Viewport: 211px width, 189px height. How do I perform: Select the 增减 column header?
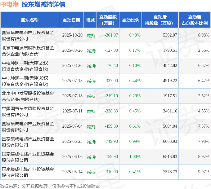[x=90, y=20]
